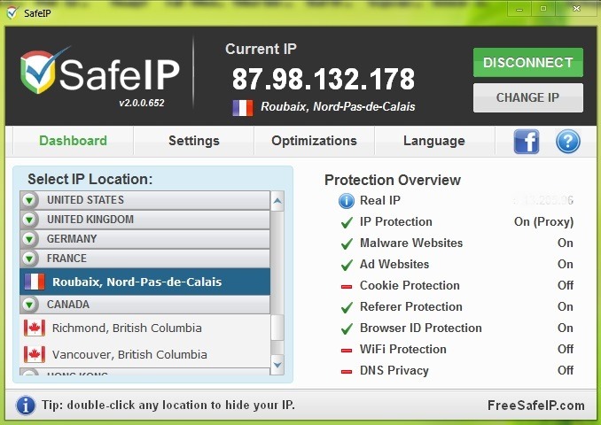The height and width of the screenshot is (425, 601).
Task: Toggle Browser ID Protection
Action: (347, 328)
